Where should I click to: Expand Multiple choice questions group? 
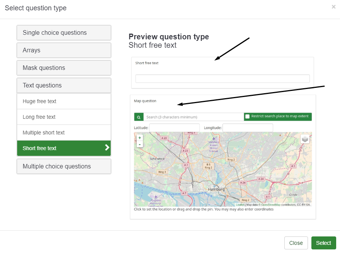64,167
